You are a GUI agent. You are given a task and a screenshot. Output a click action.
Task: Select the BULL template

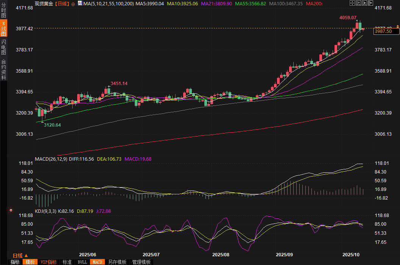pyautogui.click(x=82, y=262)
